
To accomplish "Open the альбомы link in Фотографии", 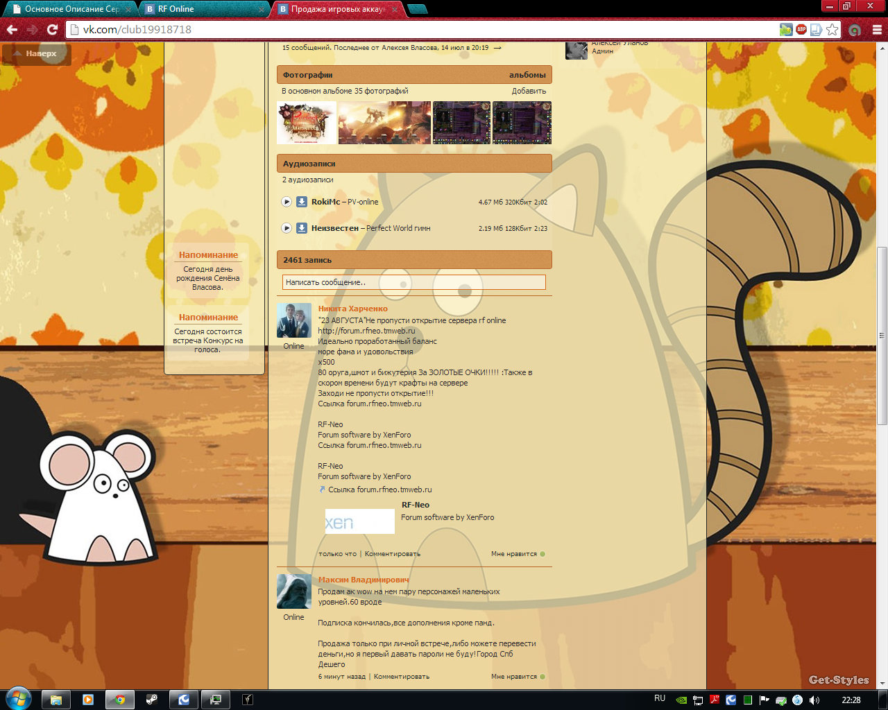I will [x=527, y=75].
